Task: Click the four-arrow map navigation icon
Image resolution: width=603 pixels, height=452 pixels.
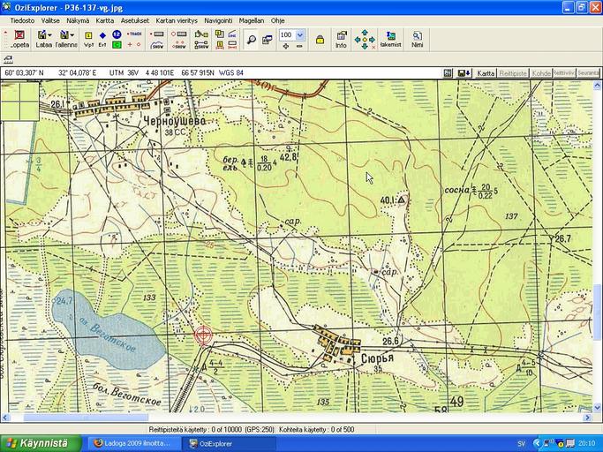Action: point(364,39)
